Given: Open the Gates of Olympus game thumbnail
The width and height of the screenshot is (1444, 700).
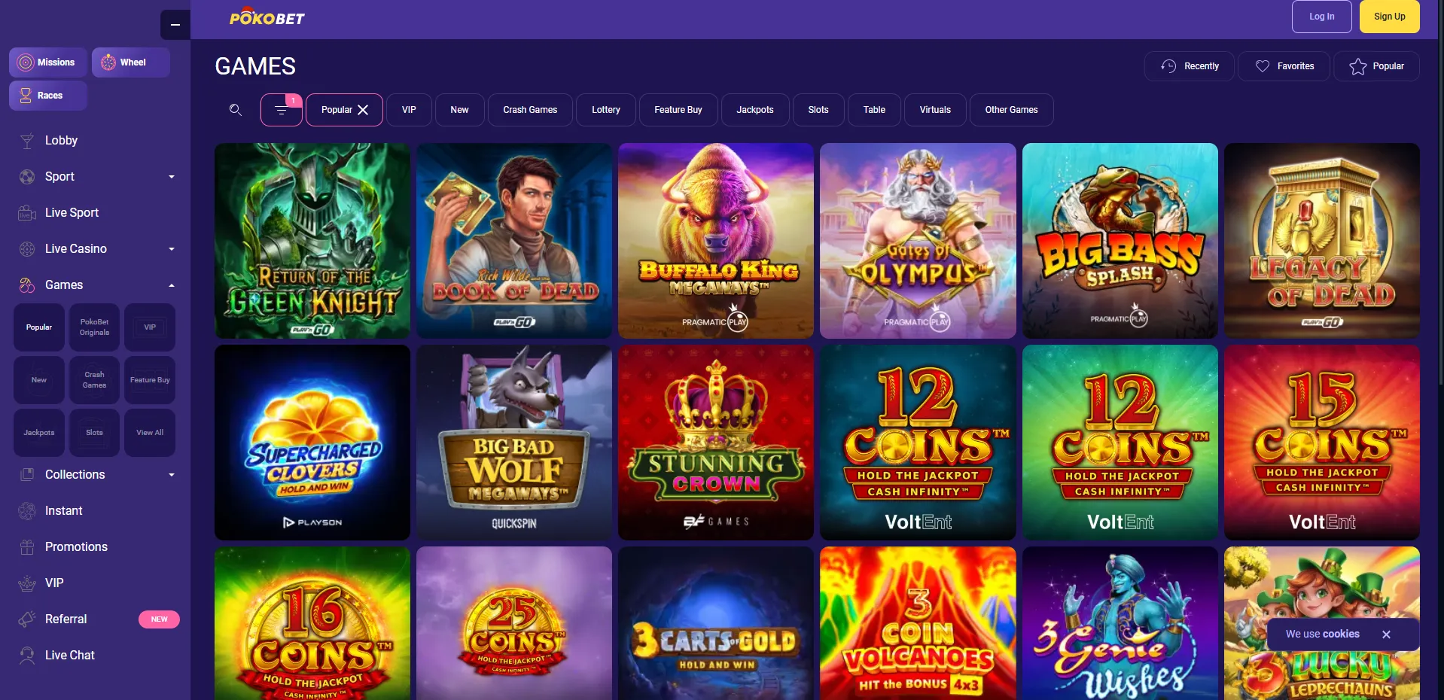Looking at the screenshot, I should point(918,241).
